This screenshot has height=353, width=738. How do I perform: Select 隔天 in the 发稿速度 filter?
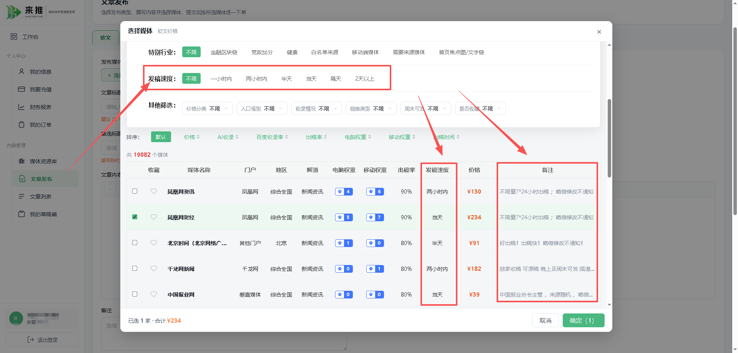[336, 79]
